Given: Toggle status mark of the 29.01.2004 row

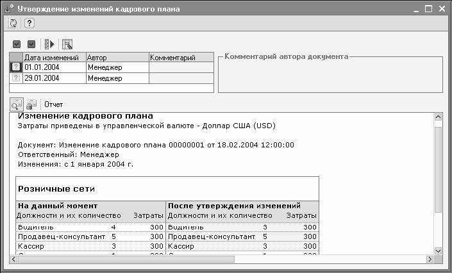Looking at the screenshot, I should pos(16,78).
